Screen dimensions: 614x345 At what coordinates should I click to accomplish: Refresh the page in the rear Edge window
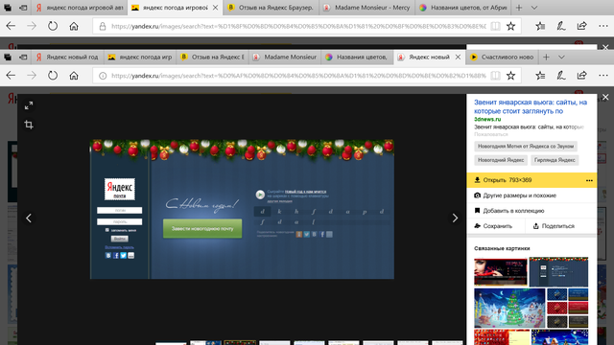point(53,26)
